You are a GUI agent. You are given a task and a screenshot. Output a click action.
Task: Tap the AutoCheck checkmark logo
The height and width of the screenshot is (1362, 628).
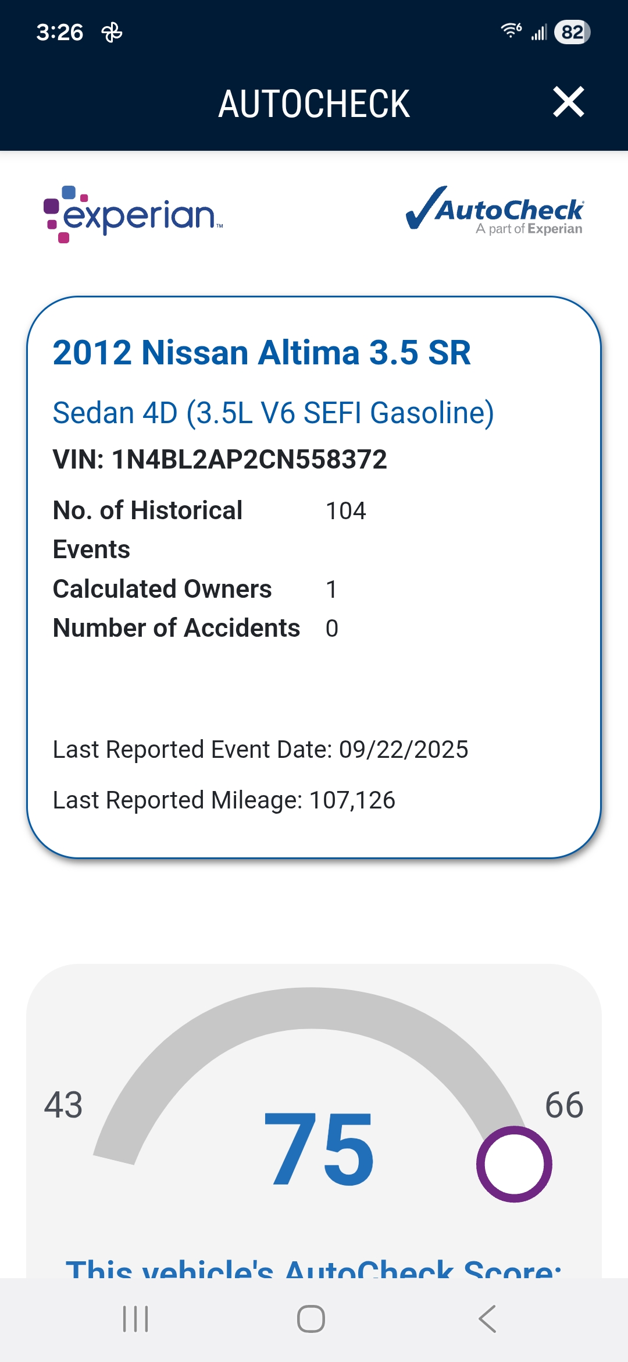pyautogui.click(x=494, y=211)
